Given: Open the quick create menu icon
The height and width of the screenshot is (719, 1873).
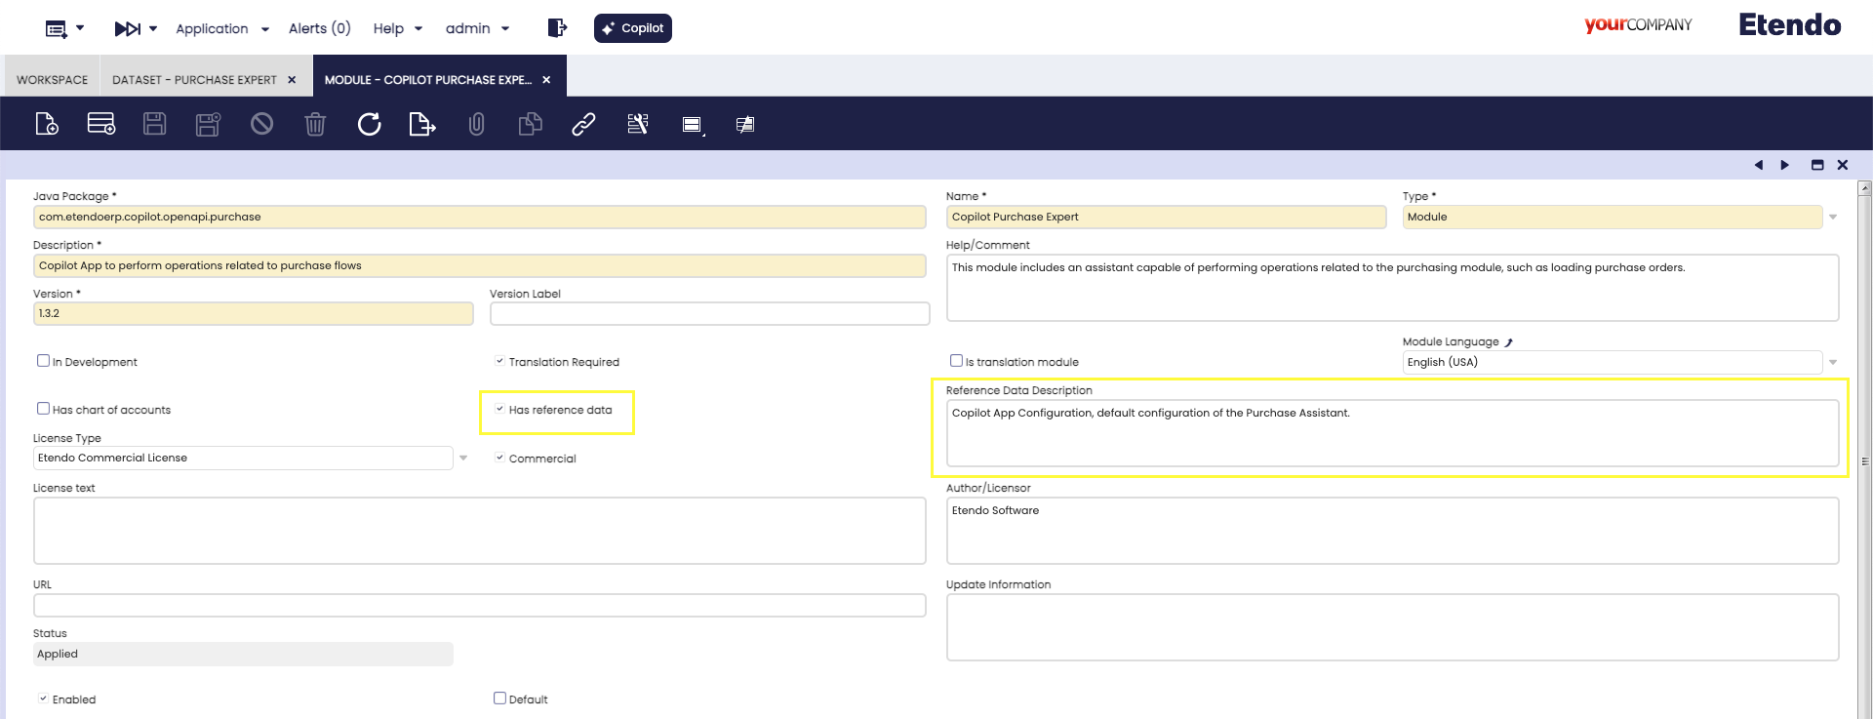Looking at the screenshot, I should point(64,29).
